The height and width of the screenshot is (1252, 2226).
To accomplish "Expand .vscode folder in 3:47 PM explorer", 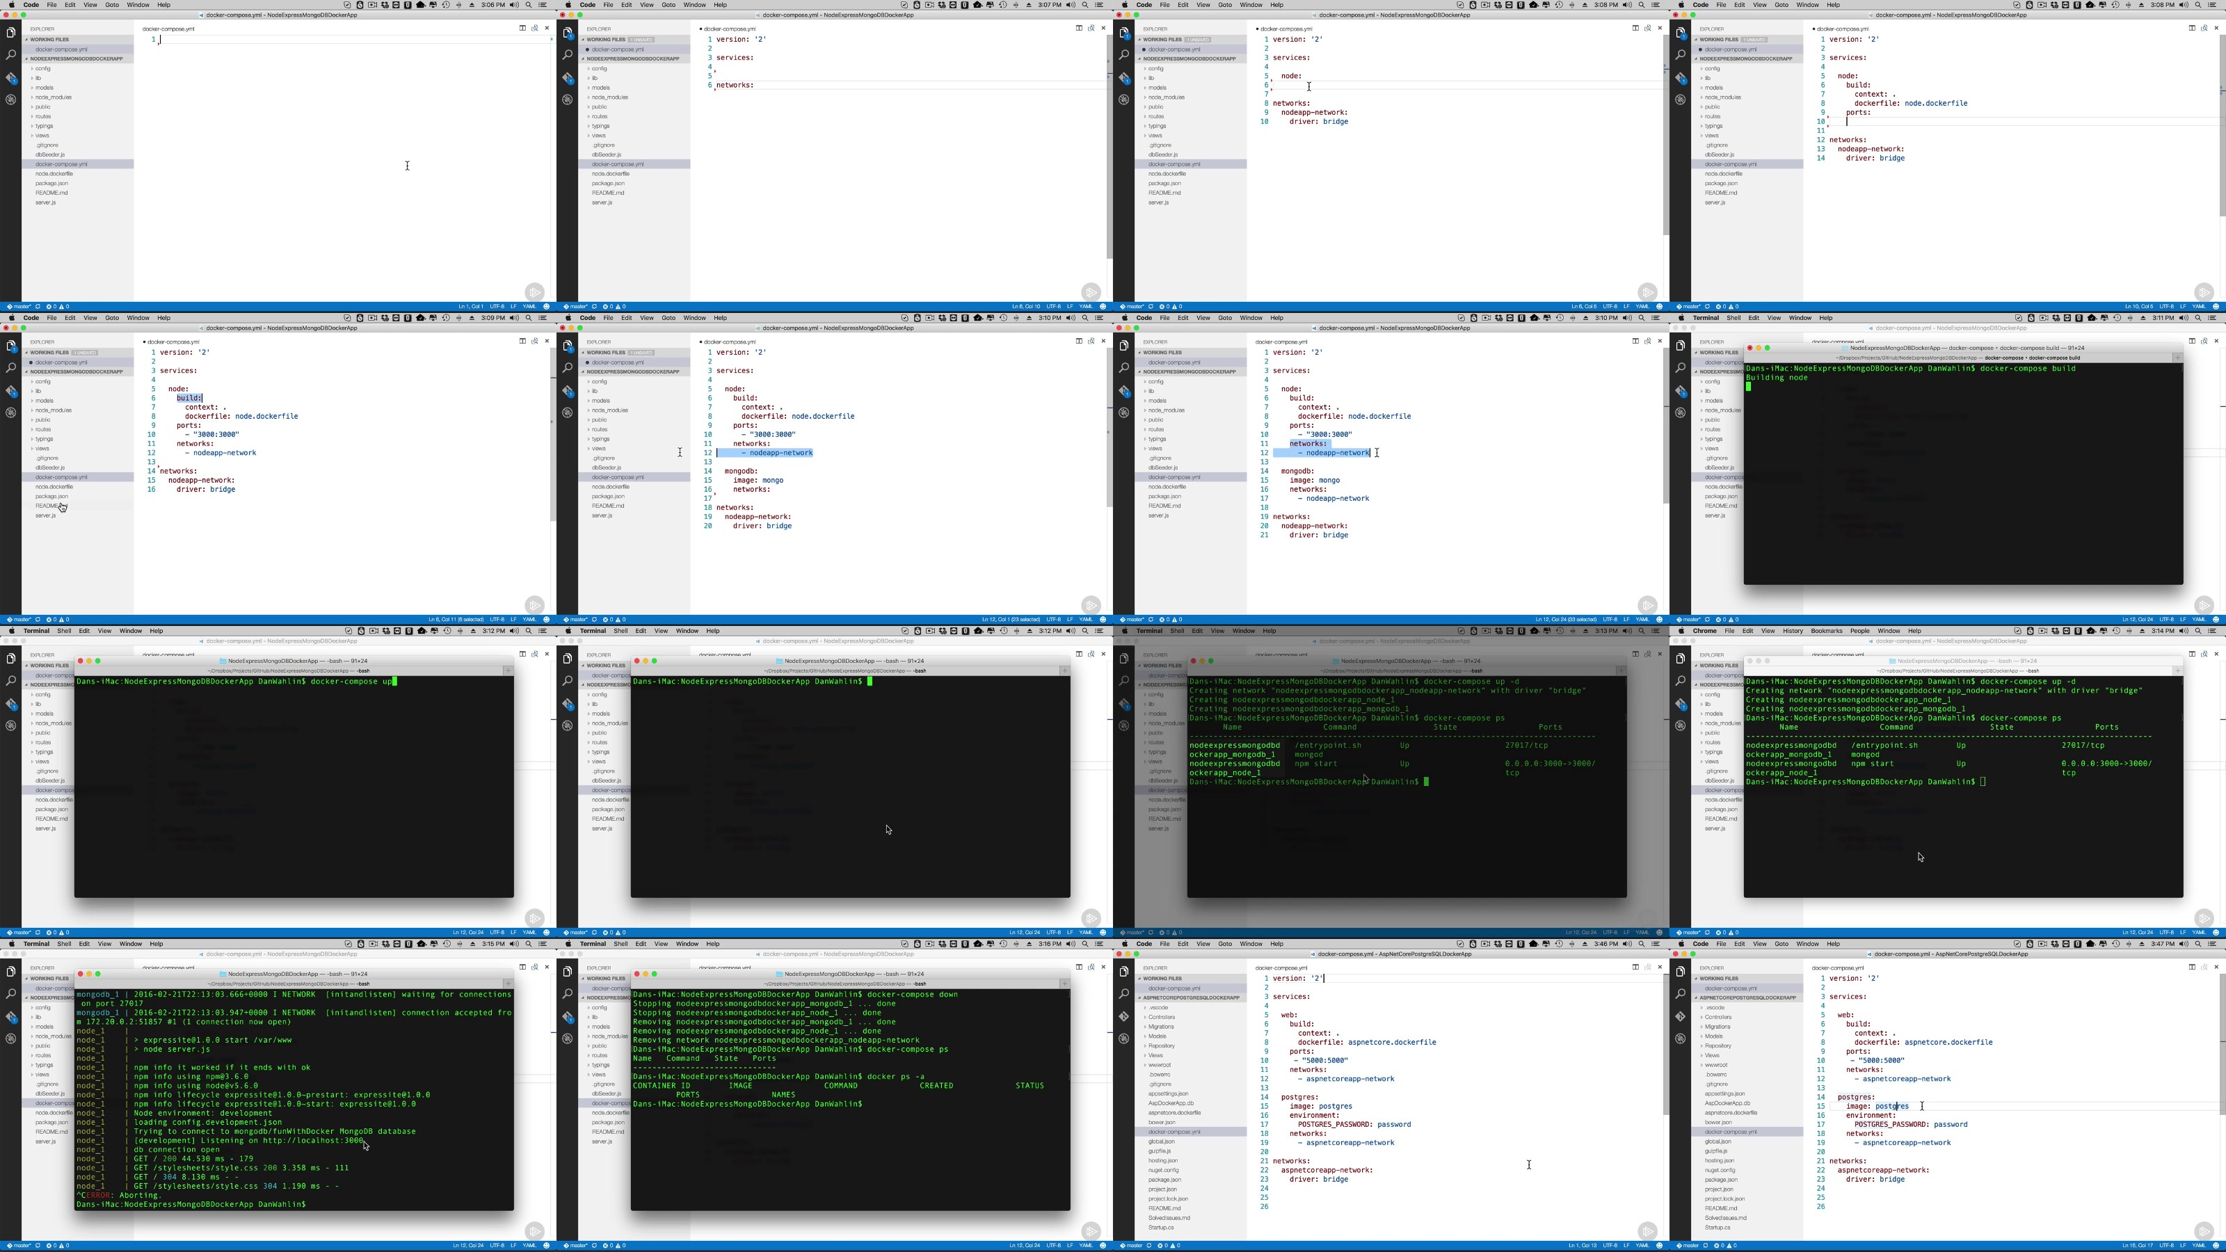I will point(1713,1007).
